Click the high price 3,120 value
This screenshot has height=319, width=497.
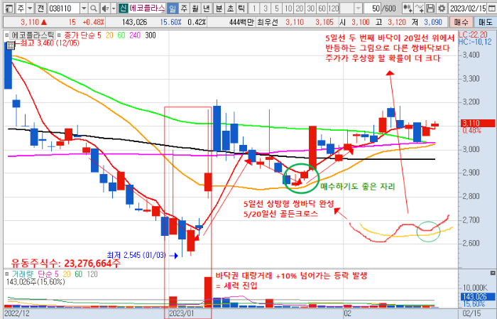point(396,22)
